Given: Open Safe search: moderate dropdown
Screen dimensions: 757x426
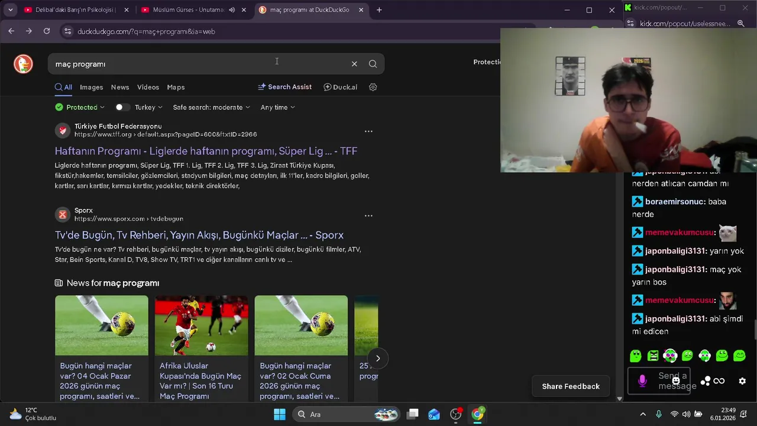Looking at the screenshot, I should click(211, 107).
